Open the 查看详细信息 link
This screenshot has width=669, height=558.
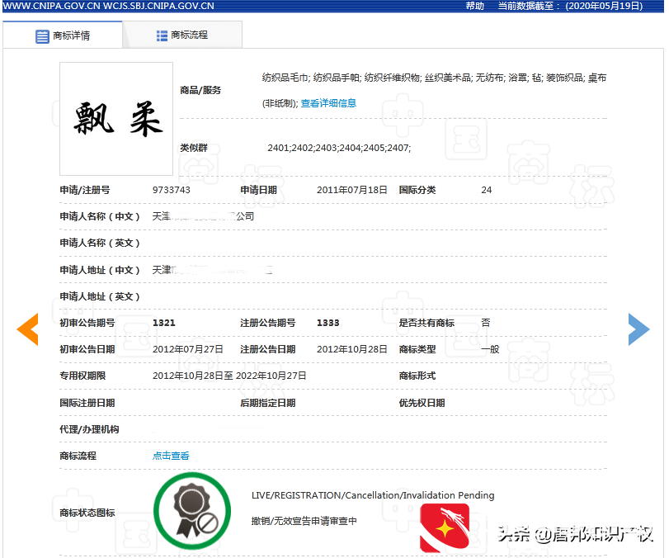pos(328,103)
